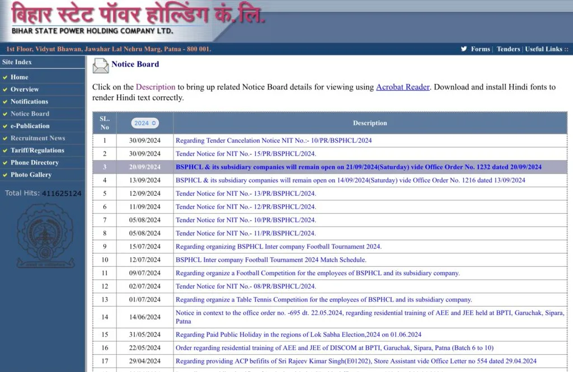Screen dimensions: 573x372
Task: Open Photo Gallery in Site Index
Action: (31, 175)
